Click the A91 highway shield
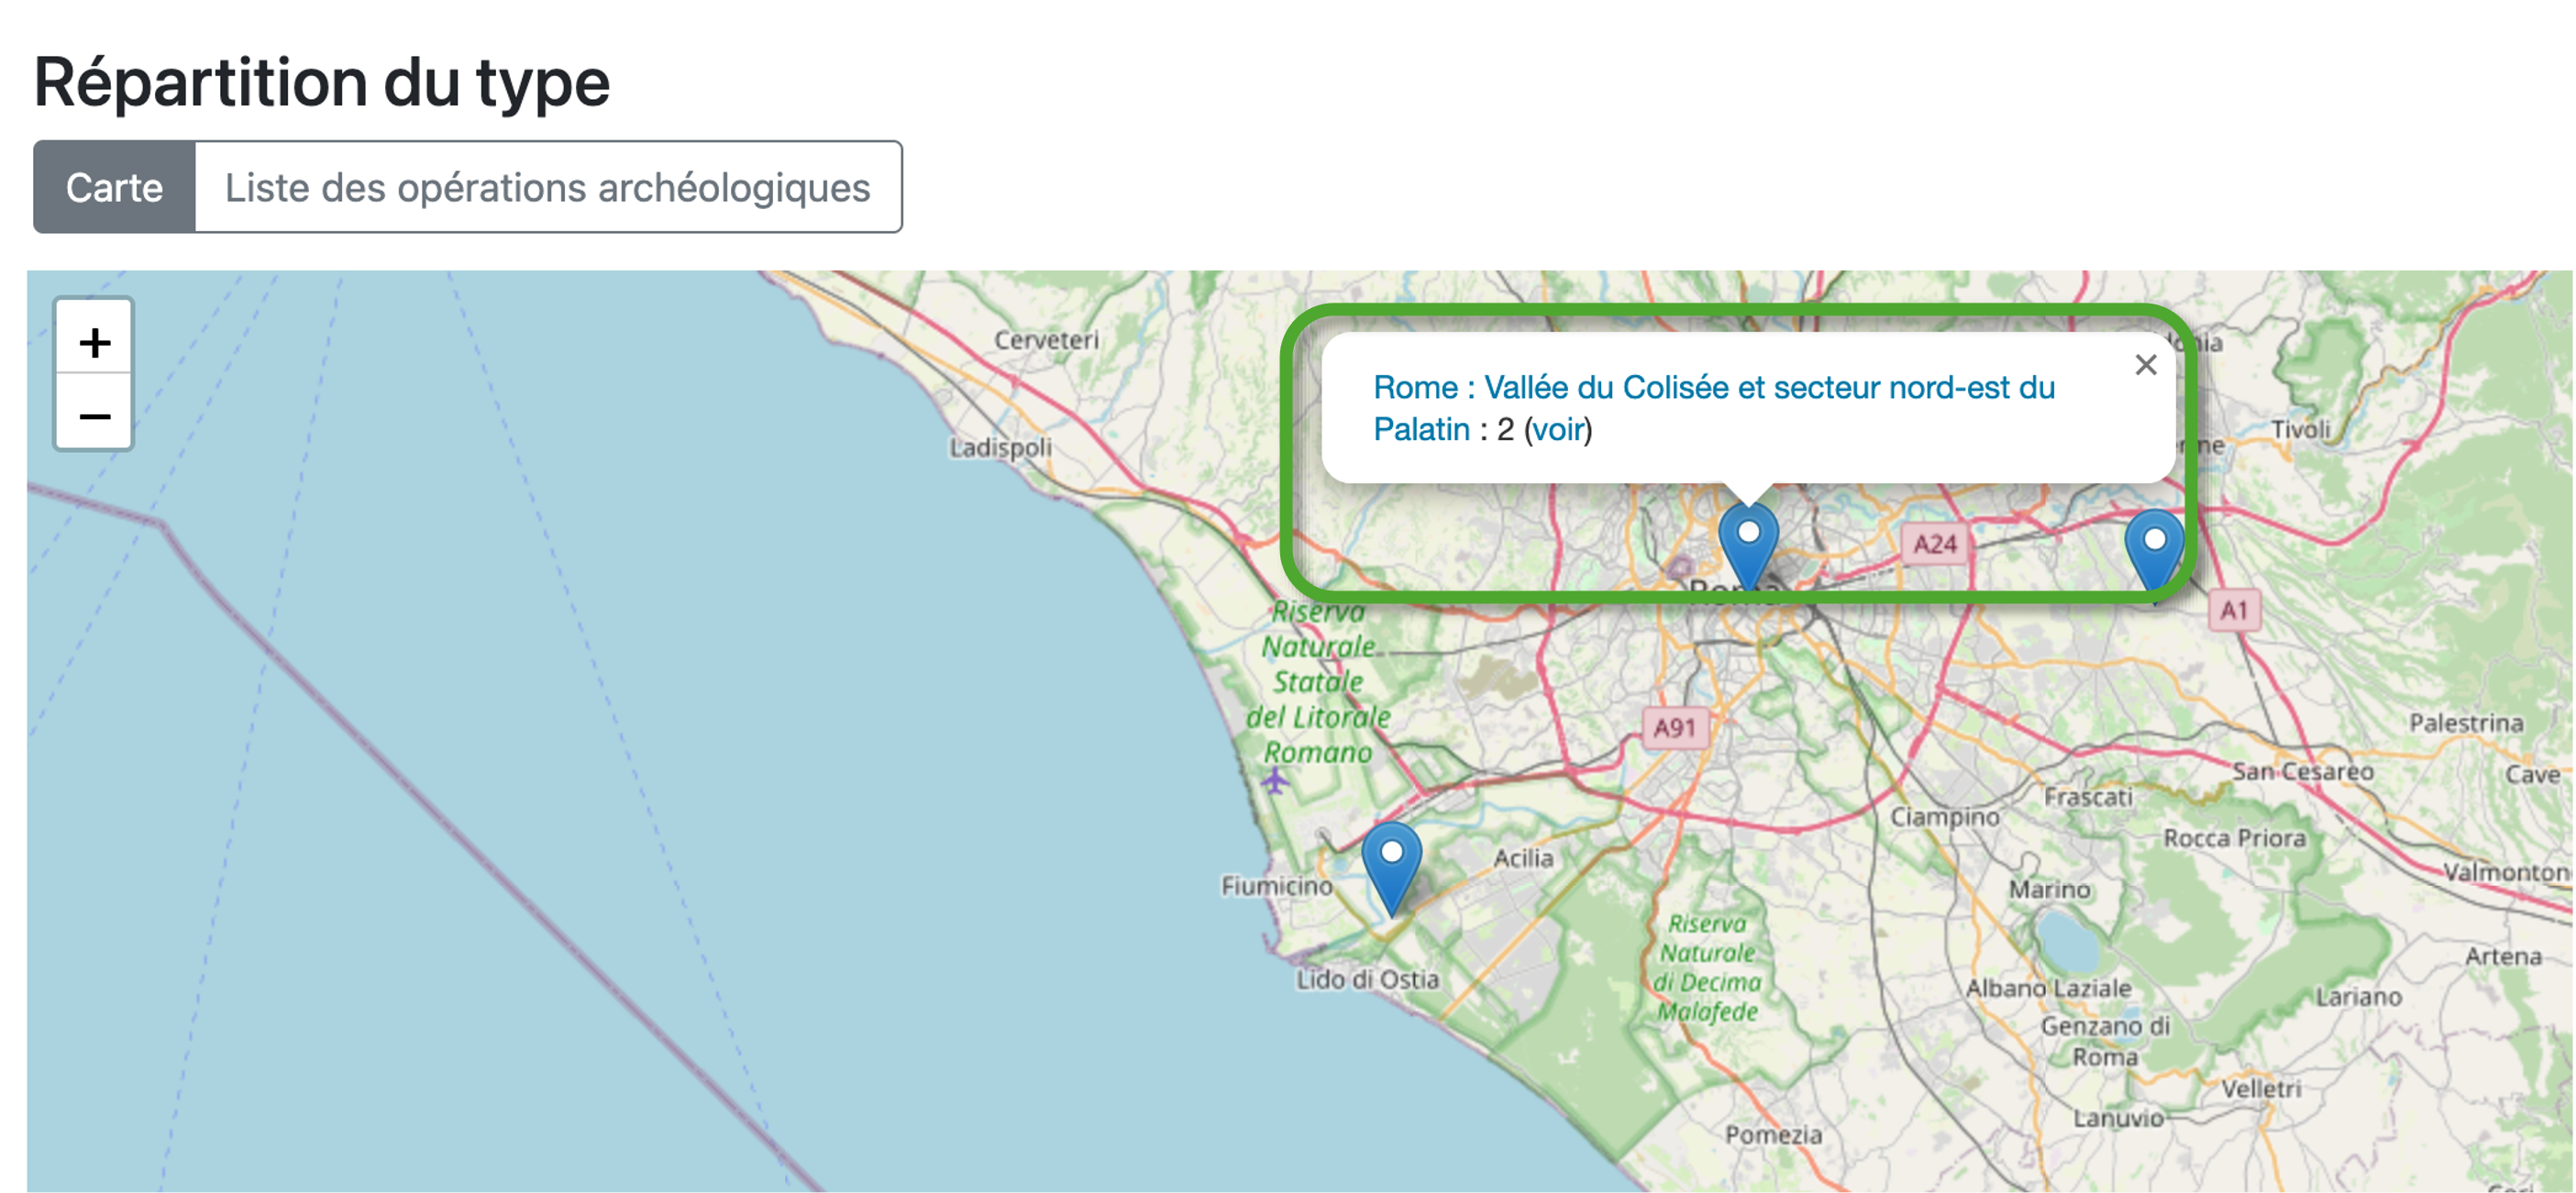This screenshot has width=2576, height=1193. point(1674,727)
